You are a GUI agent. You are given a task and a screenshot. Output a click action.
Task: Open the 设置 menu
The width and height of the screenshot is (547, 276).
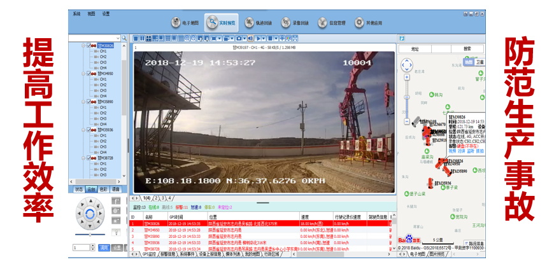[x=106, y=13]
